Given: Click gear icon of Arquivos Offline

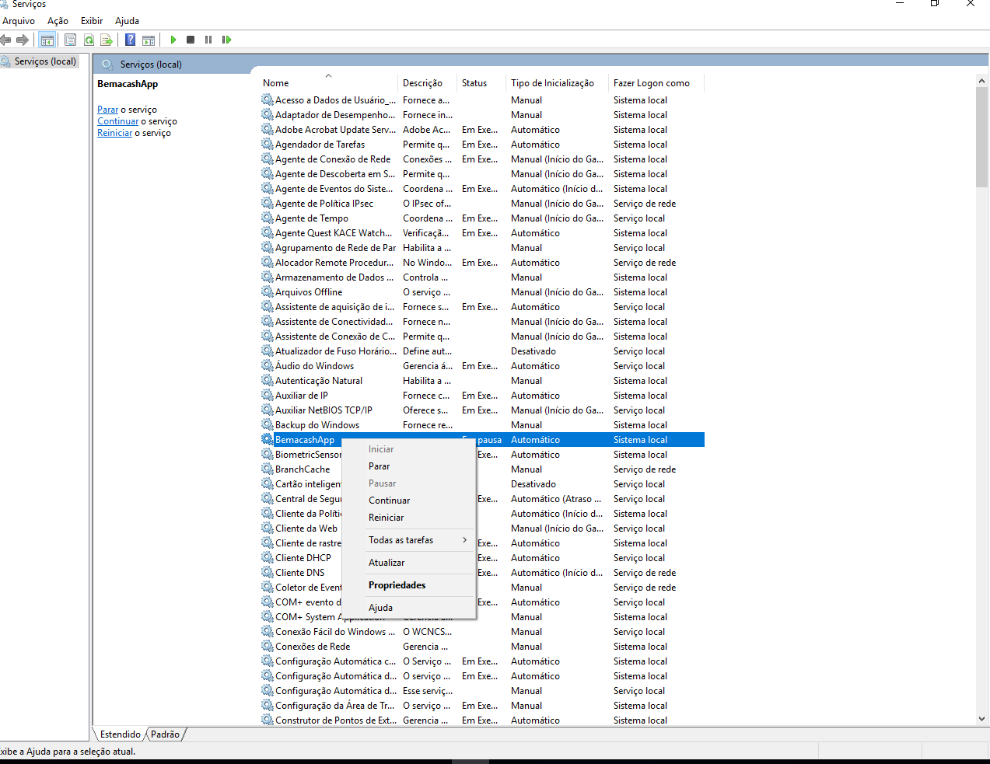Looking at the screenshot, I should (x=267, y=292).
